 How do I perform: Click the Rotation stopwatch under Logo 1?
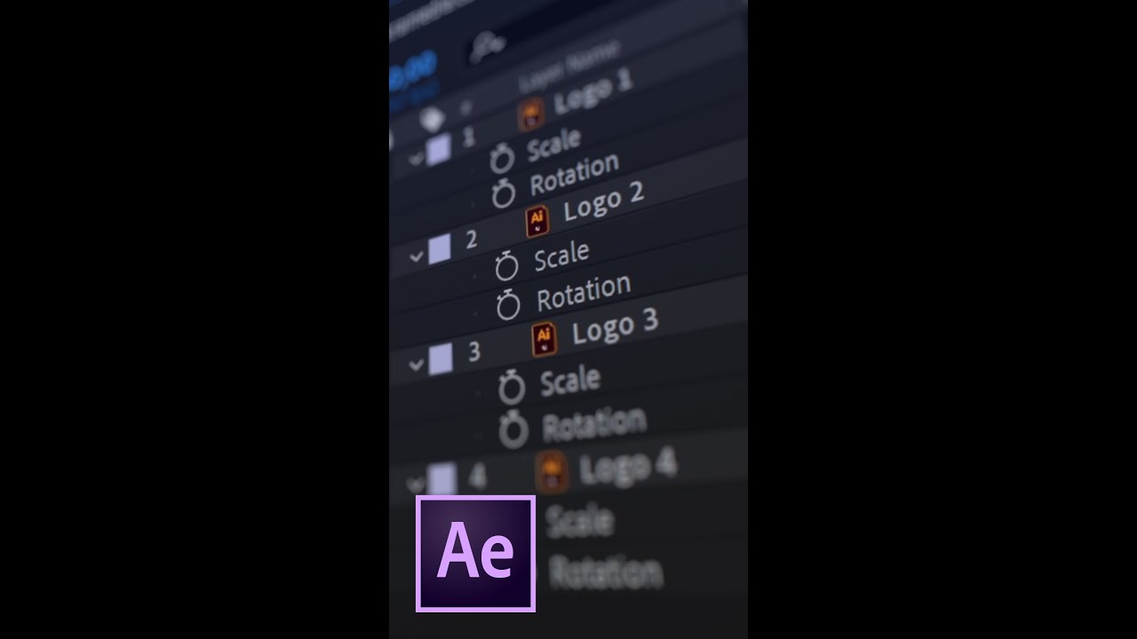(x=505, y=193)
